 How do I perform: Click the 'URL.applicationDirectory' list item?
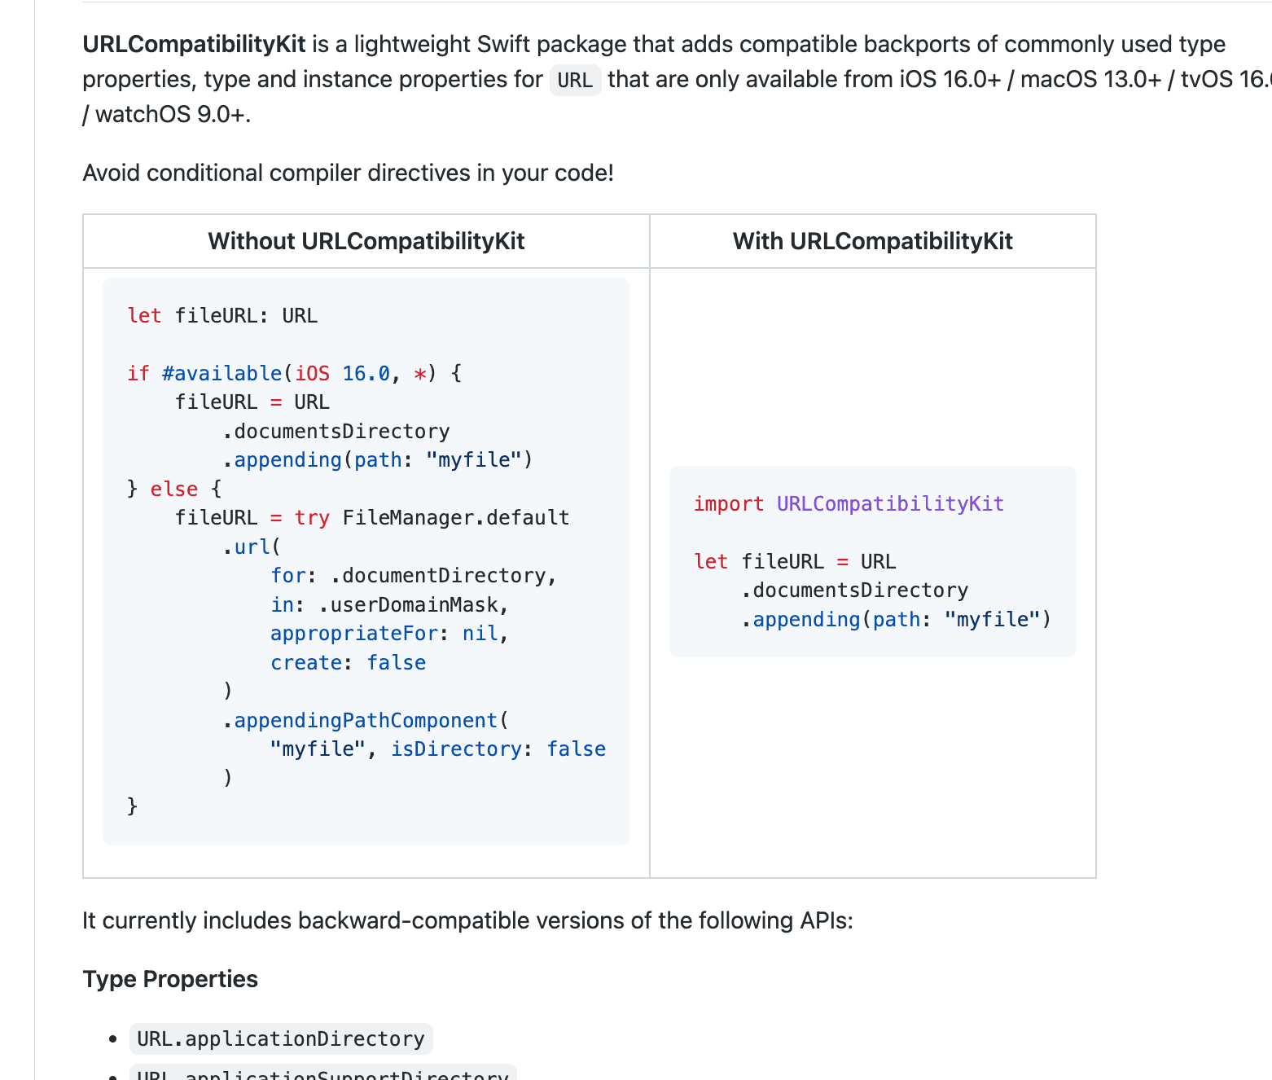click(281, 1038)
